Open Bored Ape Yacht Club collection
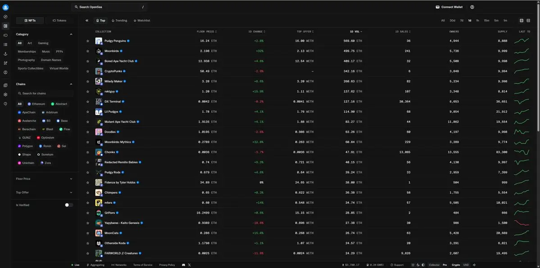 pyautogui.click(x=119, y=61)
